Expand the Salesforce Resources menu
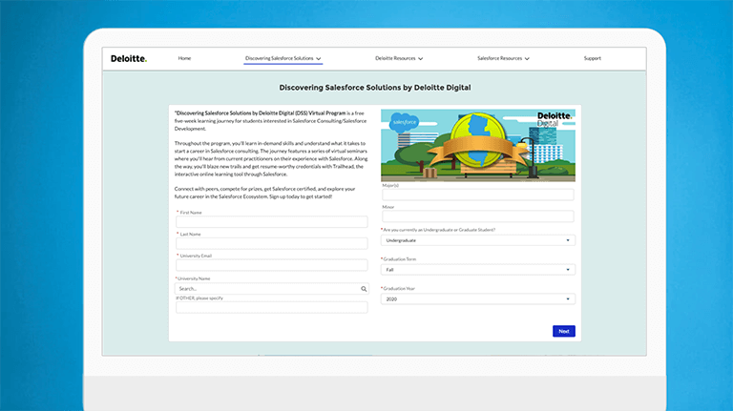This screenshot has width=733, height=411. pyautogui.click(x=503, y=58)
